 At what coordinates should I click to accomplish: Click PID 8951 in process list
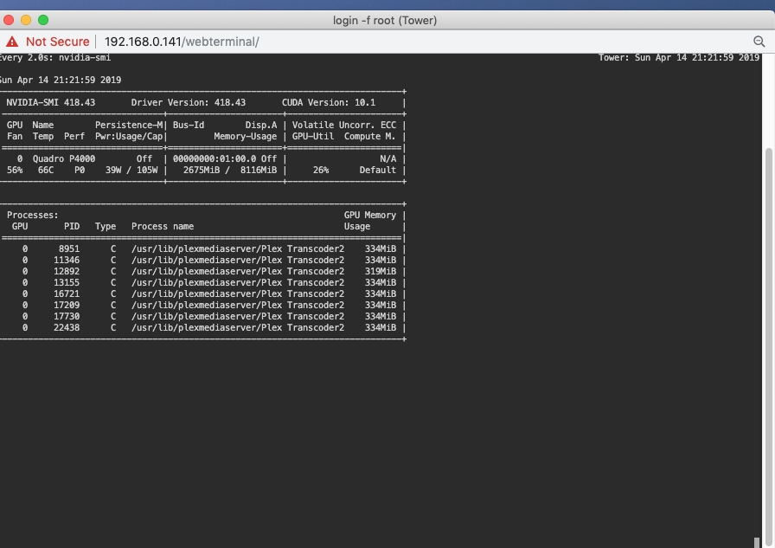tap(69, 248)
